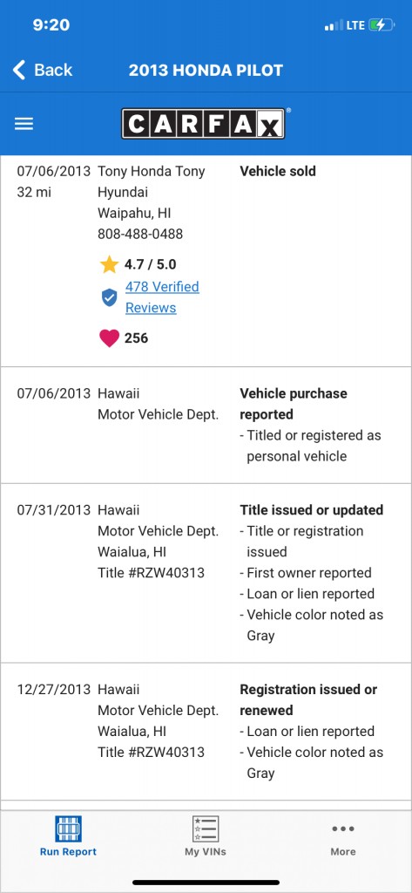
Task: Open the 478 Verified Reviews link
Action: [162, 297]
